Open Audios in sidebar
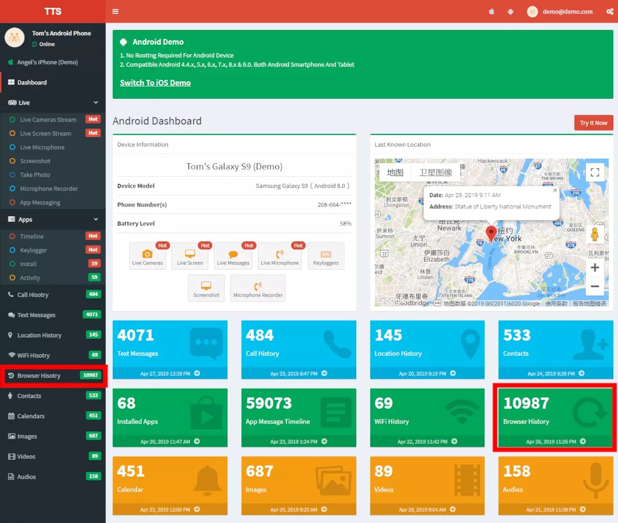Viewport: 618px width, 523px height. [53, 477]
